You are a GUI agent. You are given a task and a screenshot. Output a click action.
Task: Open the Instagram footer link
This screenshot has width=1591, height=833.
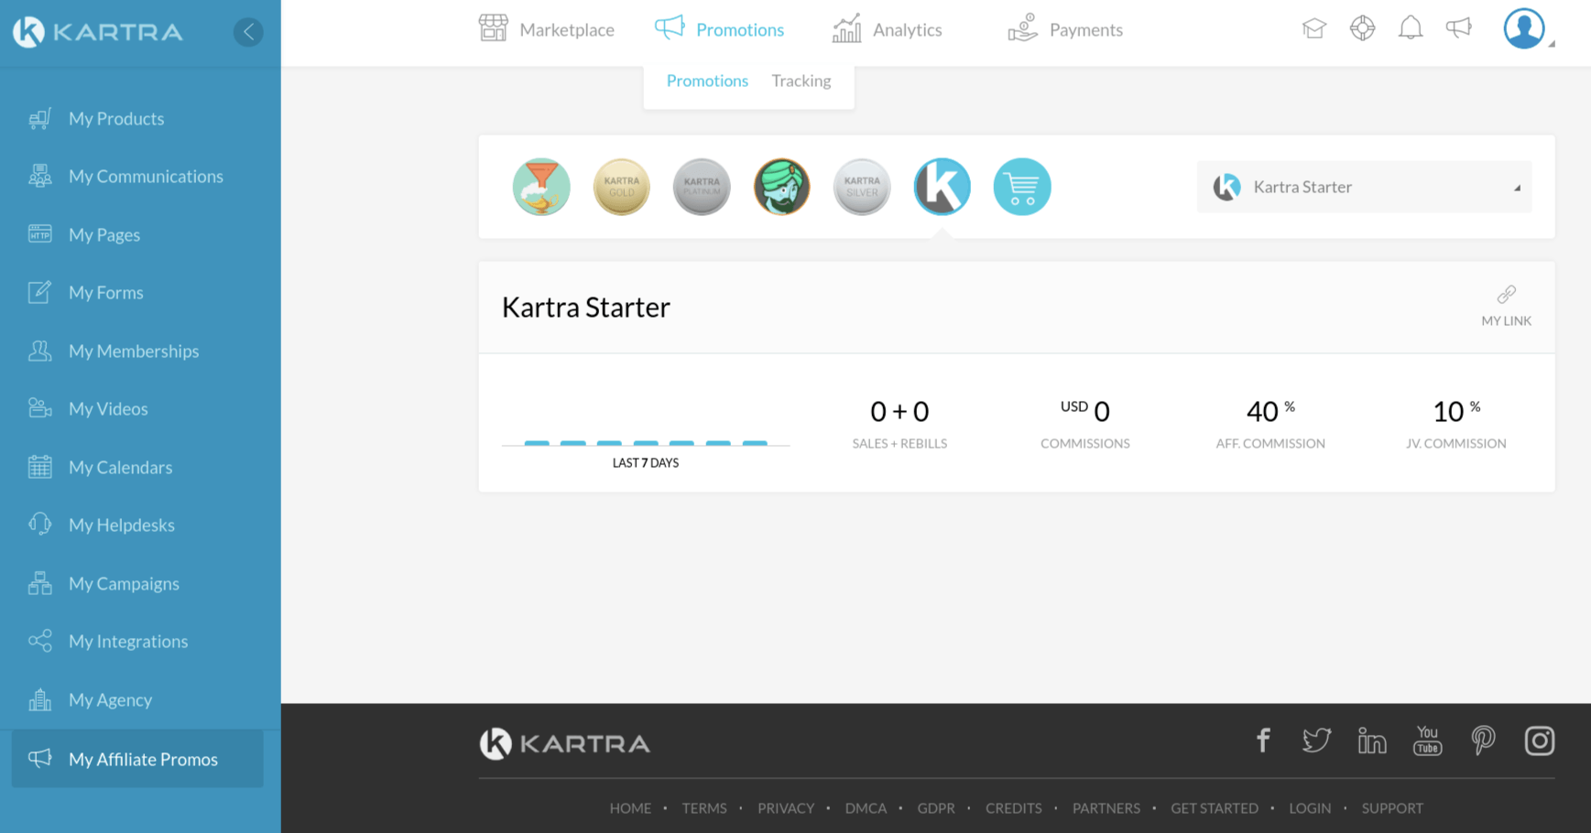click(x=1540, y=741)
